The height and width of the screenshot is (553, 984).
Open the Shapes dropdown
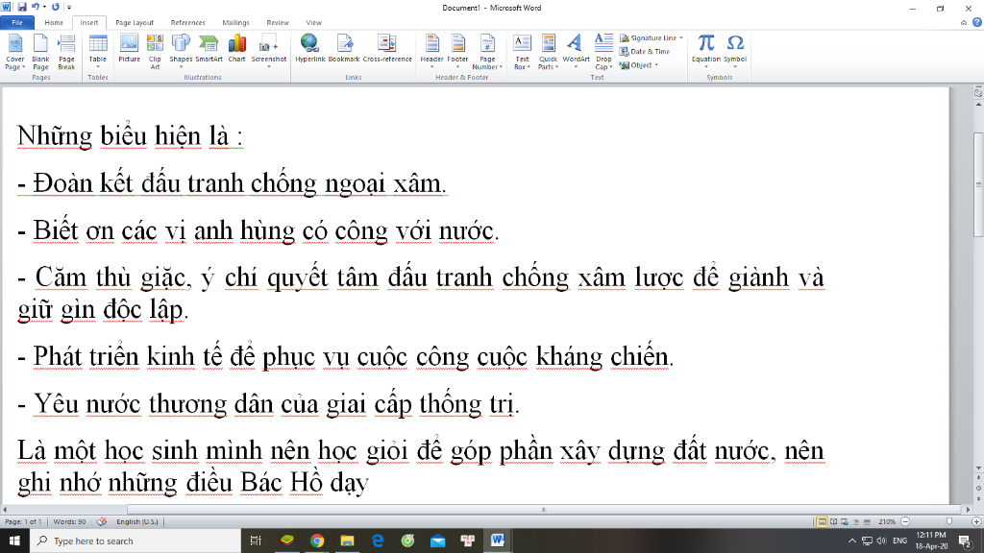coord(181,52)
